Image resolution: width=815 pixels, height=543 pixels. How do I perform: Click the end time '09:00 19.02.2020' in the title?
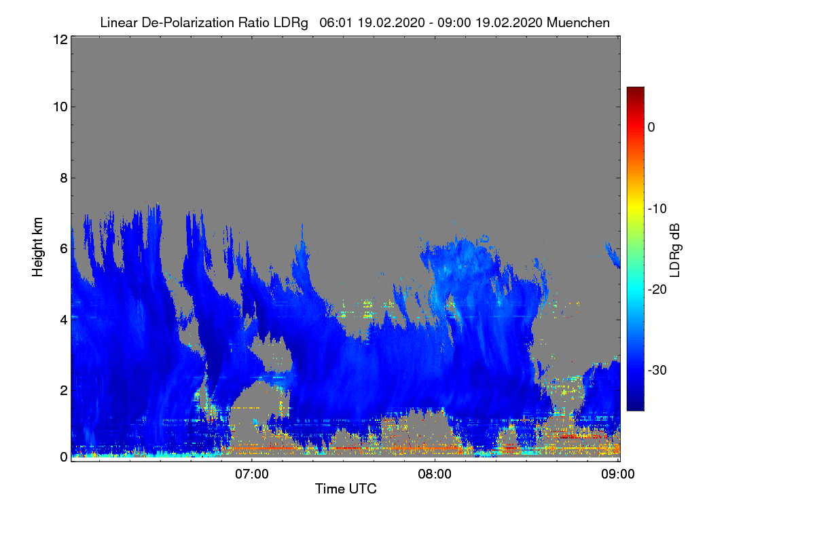pyautogui.click(x=489, y=22)
